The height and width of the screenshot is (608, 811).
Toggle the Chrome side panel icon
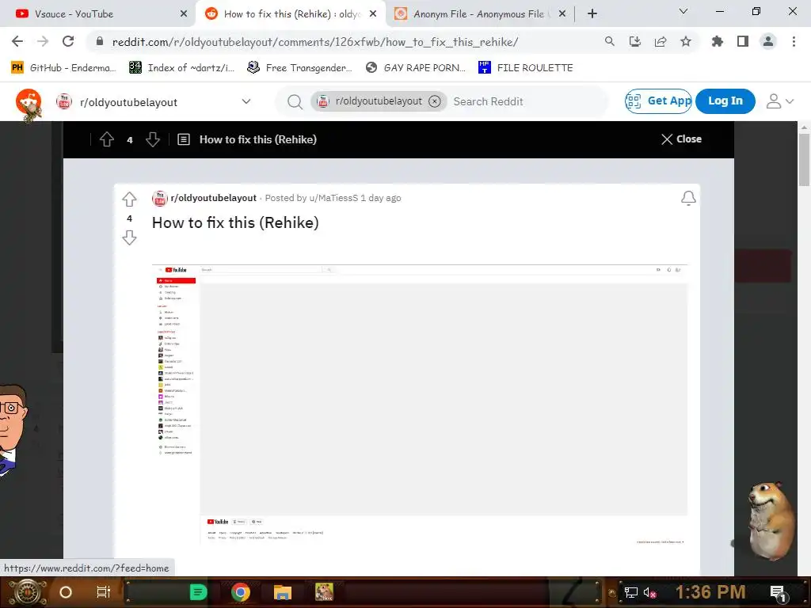(x=742, y=41)
